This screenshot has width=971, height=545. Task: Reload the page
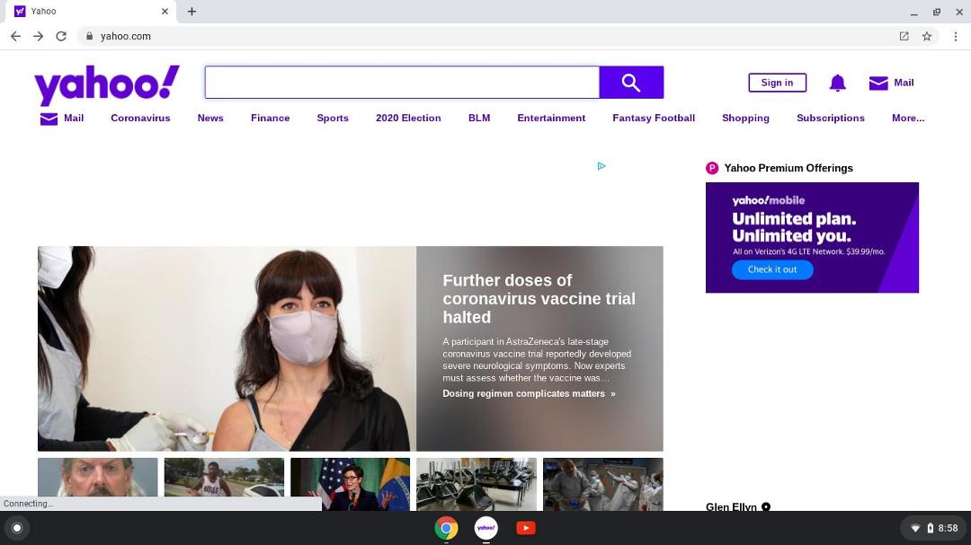[x=61, y=36]
